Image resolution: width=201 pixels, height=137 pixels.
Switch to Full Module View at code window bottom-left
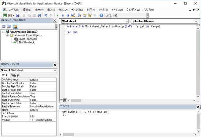pos(65,100)
